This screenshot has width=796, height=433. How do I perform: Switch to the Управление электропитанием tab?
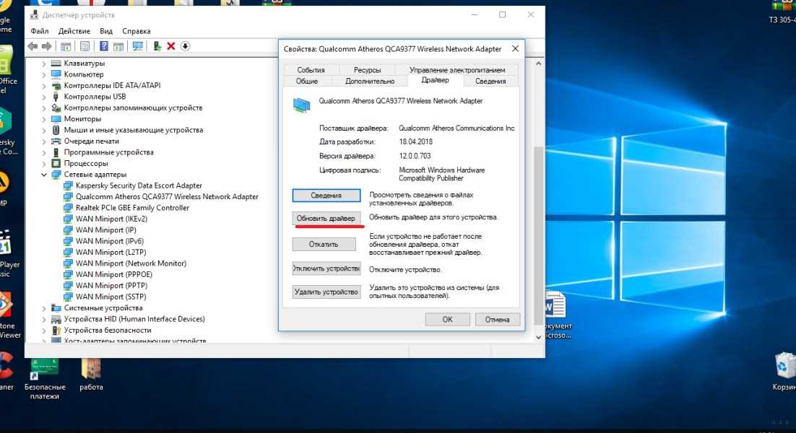tap(457, 70)
